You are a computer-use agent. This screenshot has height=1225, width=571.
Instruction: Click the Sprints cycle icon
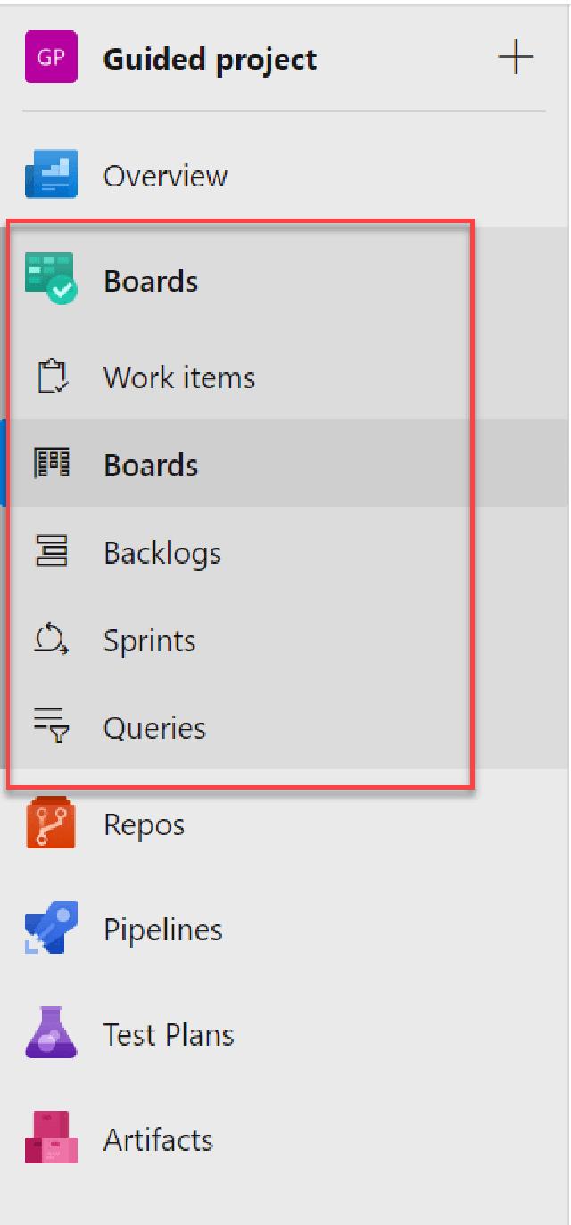[x=51, y=640]
